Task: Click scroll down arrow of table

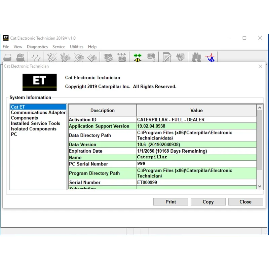Action: point(260,186)
